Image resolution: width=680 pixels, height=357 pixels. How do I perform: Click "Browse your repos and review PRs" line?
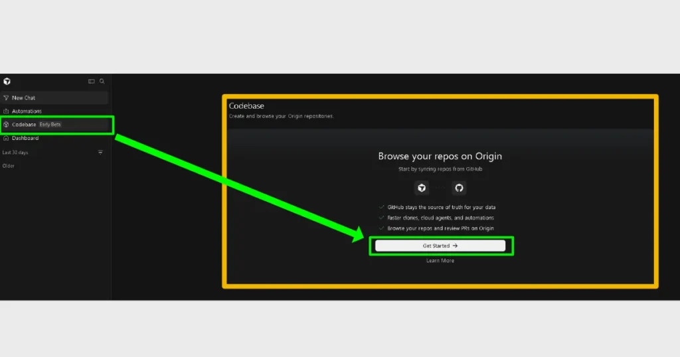coord(440,228)
